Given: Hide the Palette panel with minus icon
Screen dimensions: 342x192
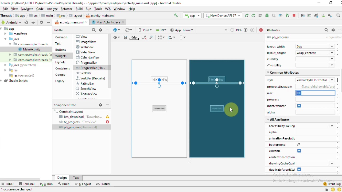Looking at the screenshot, I should point(107,30).
